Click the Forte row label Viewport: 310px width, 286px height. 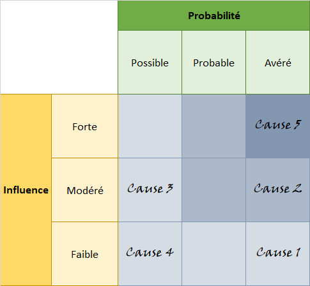coord(84,126)
